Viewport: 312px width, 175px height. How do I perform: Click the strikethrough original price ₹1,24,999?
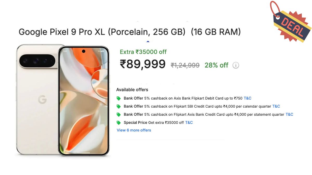185,65
